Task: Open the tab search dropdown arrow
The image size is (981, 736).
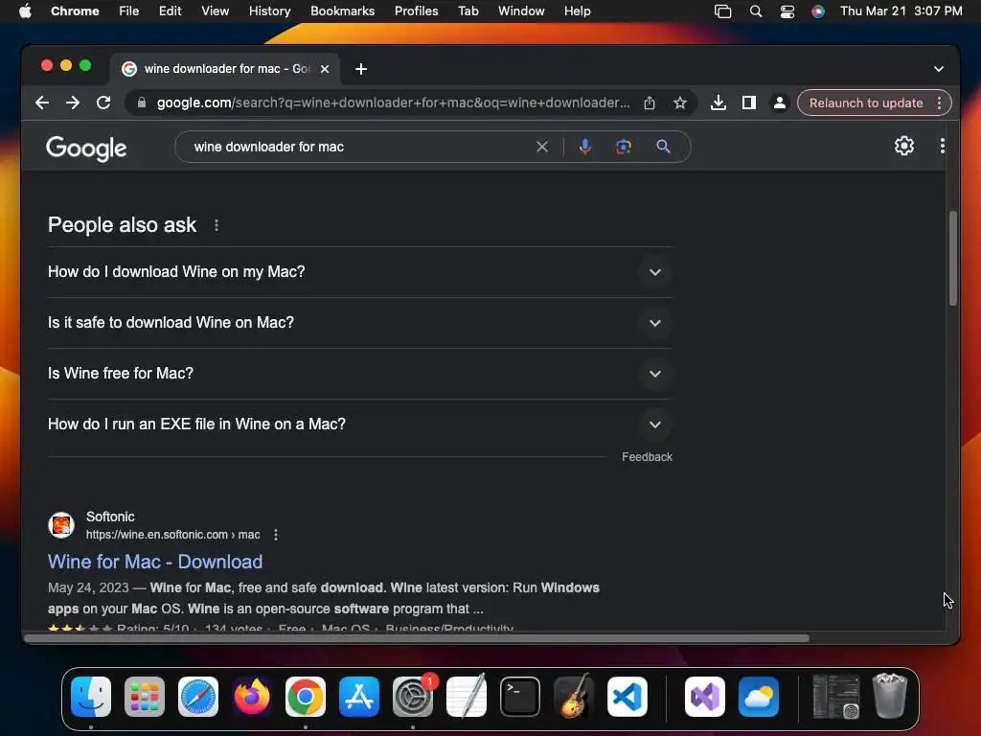Action: tap(939, 69)
